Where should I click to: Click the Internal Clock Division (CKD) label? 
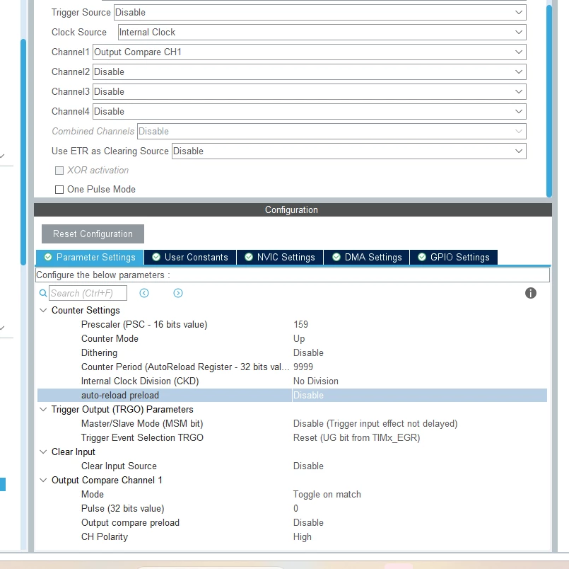click(140, 381)
